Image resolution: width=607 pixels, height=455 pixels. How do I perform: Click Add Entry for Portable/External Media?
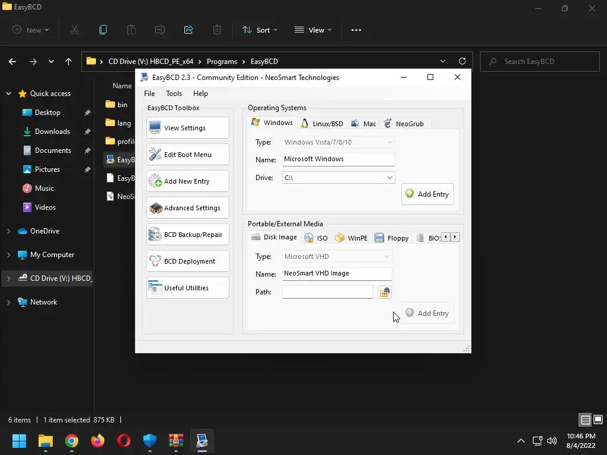click(427, 313)
